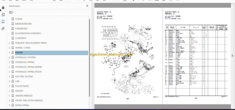Open the Attachments paperclip panel
The image size is (235, 110).
point(3,28)
